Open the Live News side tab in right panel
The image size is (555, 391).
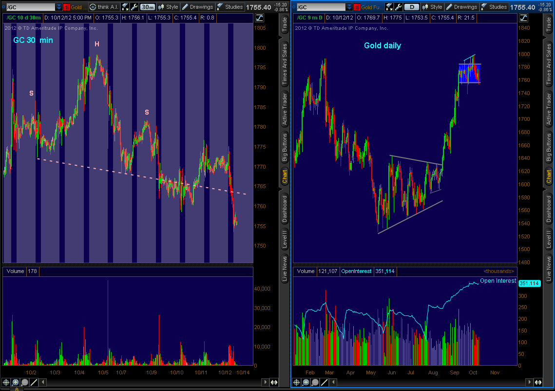(x=549, y=268)
